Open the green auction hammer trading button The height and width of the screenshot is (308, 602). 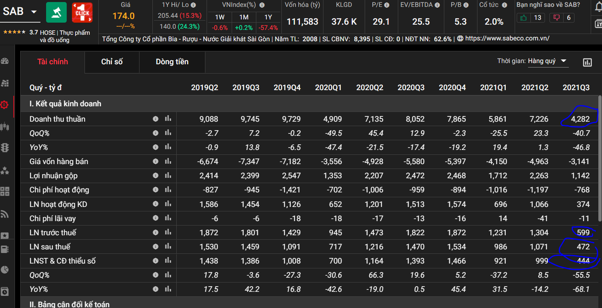pyautogui.click(x=57, y=13)
